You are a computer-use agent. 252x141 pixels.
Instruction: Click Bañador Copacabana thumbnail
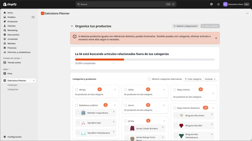(x=83, y=113)
